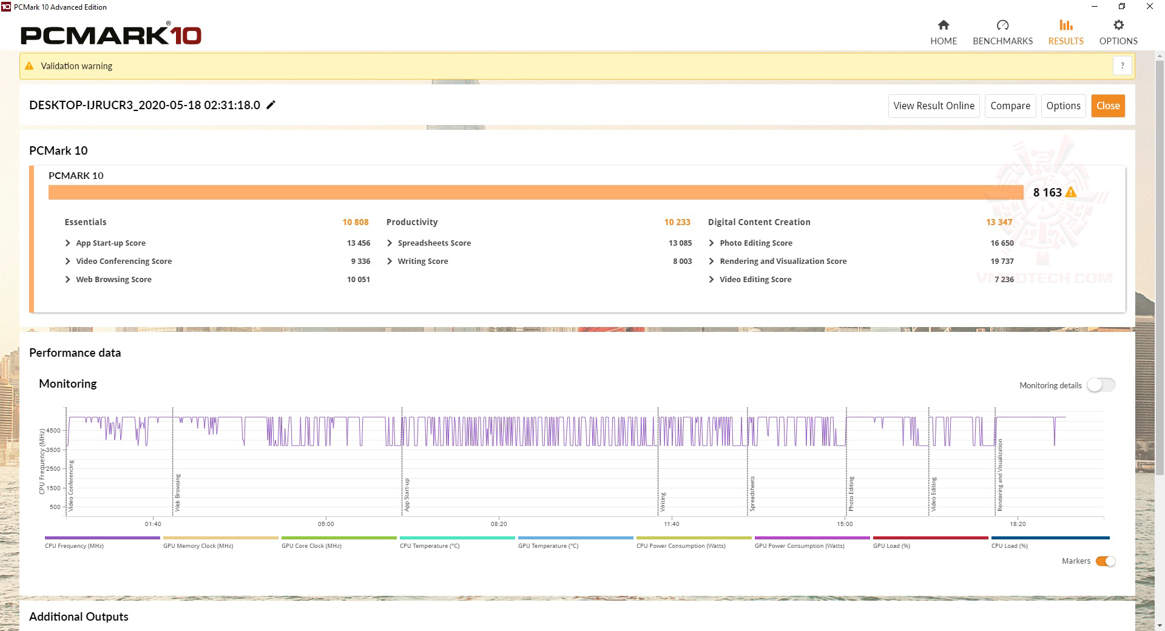This screenshot has height=631, width=1165.
Task: Expand Writing Score details
Action: (390, 261)
